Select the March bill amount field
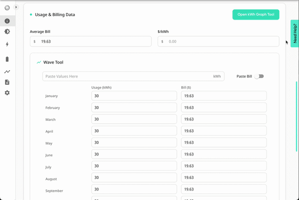Viewport: 299px width, 200px height. click(224, 119)
